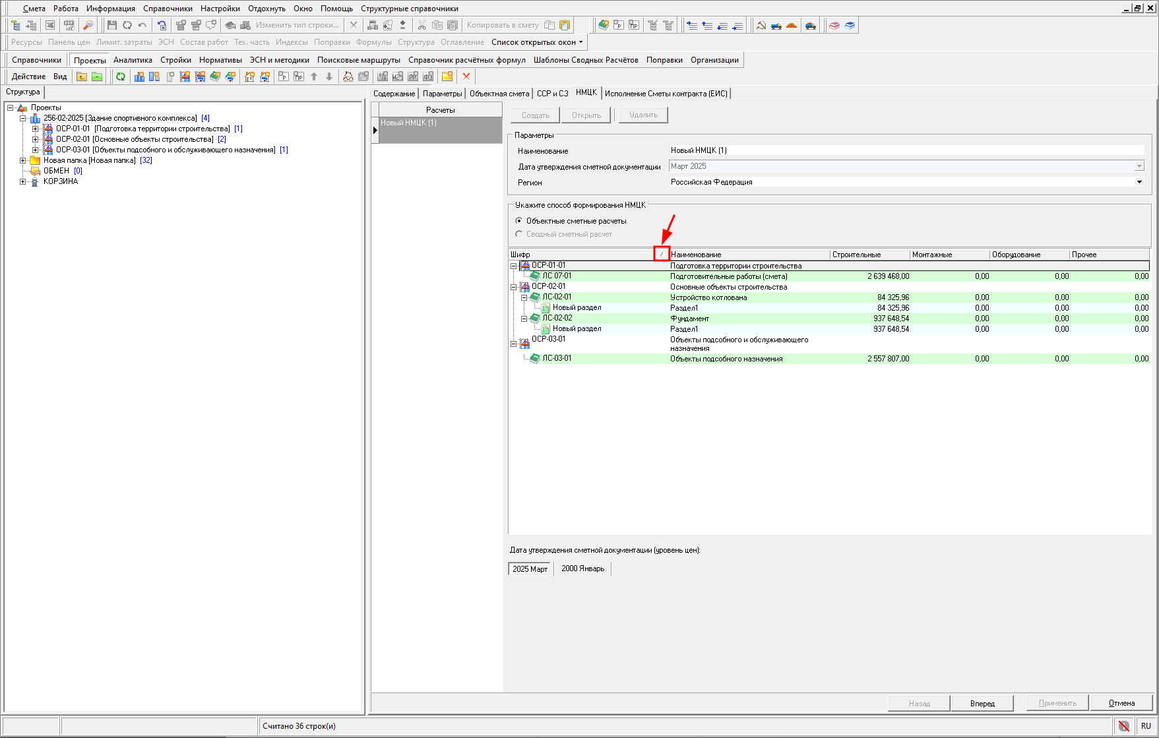Click the 'Отмена' button

pos(1121,703)
